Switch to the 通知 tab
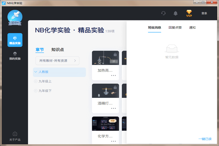 pos(192,28)
